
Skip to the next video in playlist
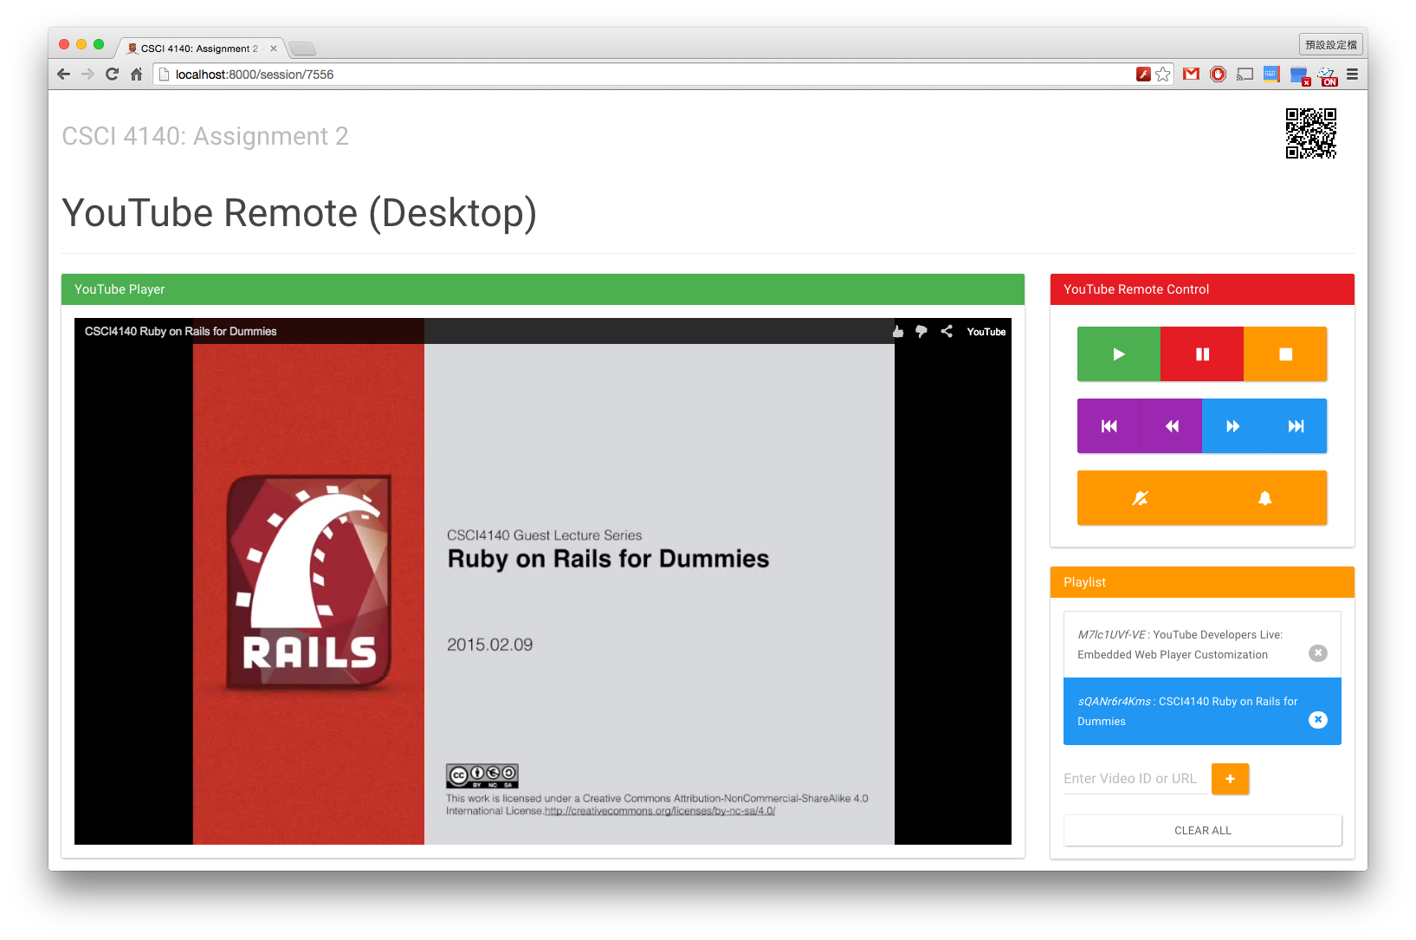coord(1296,426)
